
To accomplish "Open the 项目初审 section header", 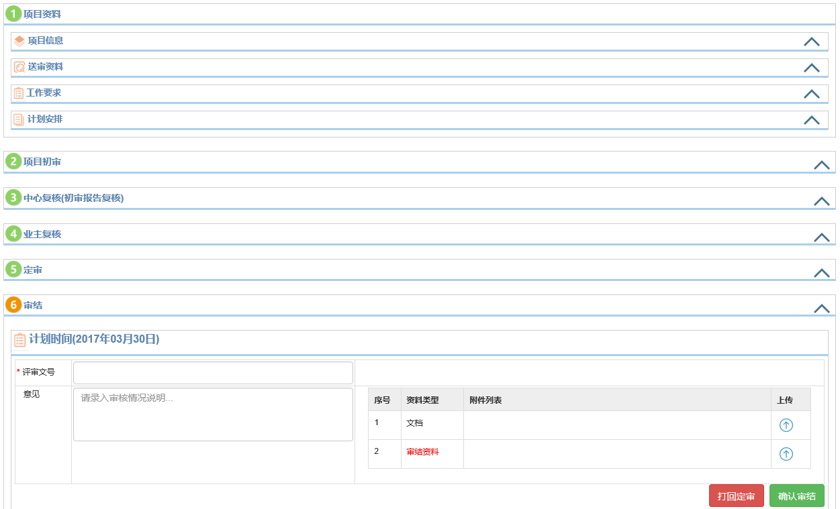I will click(x=420, y=162).
